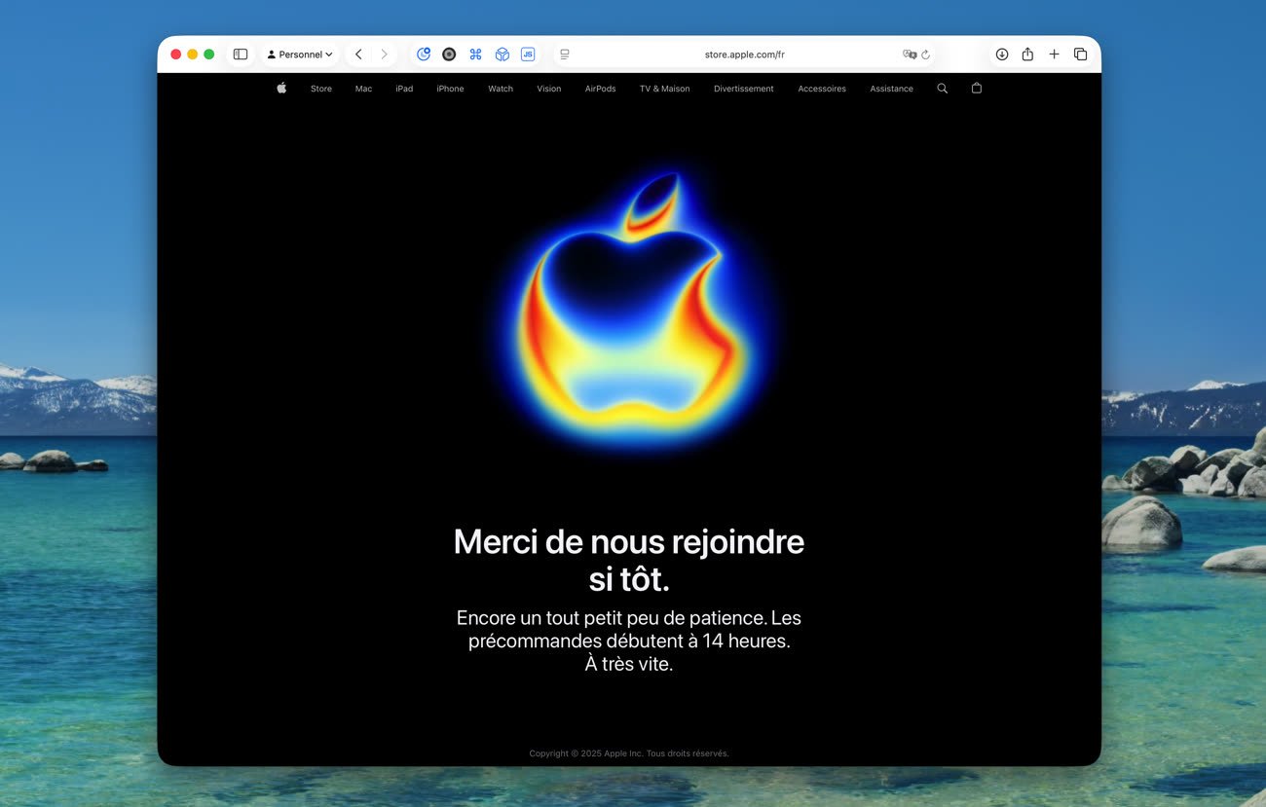The height and width of the screenshot is (807, 1266).
Task: Go to Divertissement section
Action: pos(744,89)
